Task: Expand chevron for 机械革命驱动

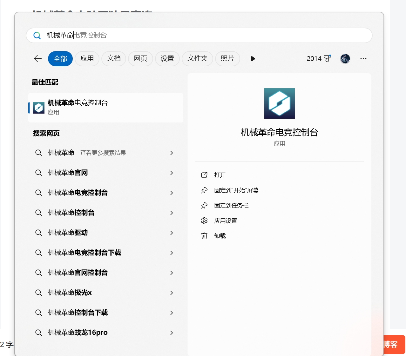Action: coord(172,233)
